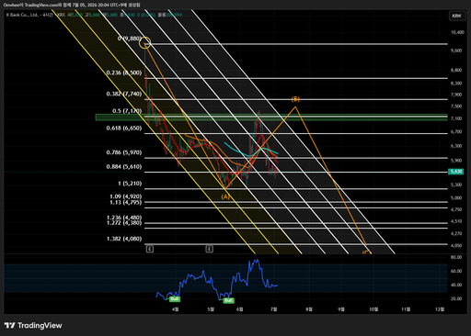Viewport: 471px width, 336px height.
Task: Click the 6월 label on the time axis
Action: click(239, 309)
